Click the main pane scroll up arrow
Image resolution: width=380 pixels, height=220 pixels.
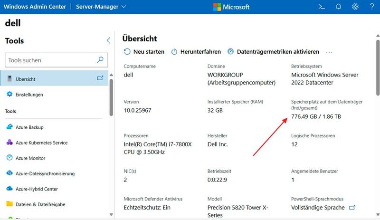click(x=378, y=36)
